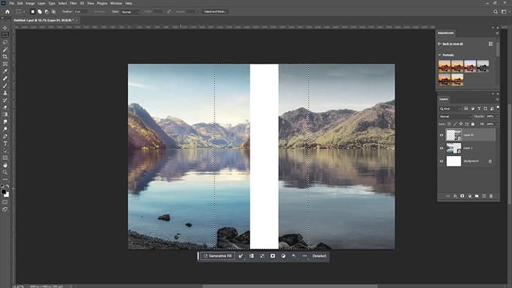512x288 pixels.
Task: Select the Horizontal Type tool
Action: click(x=5, y=143)
